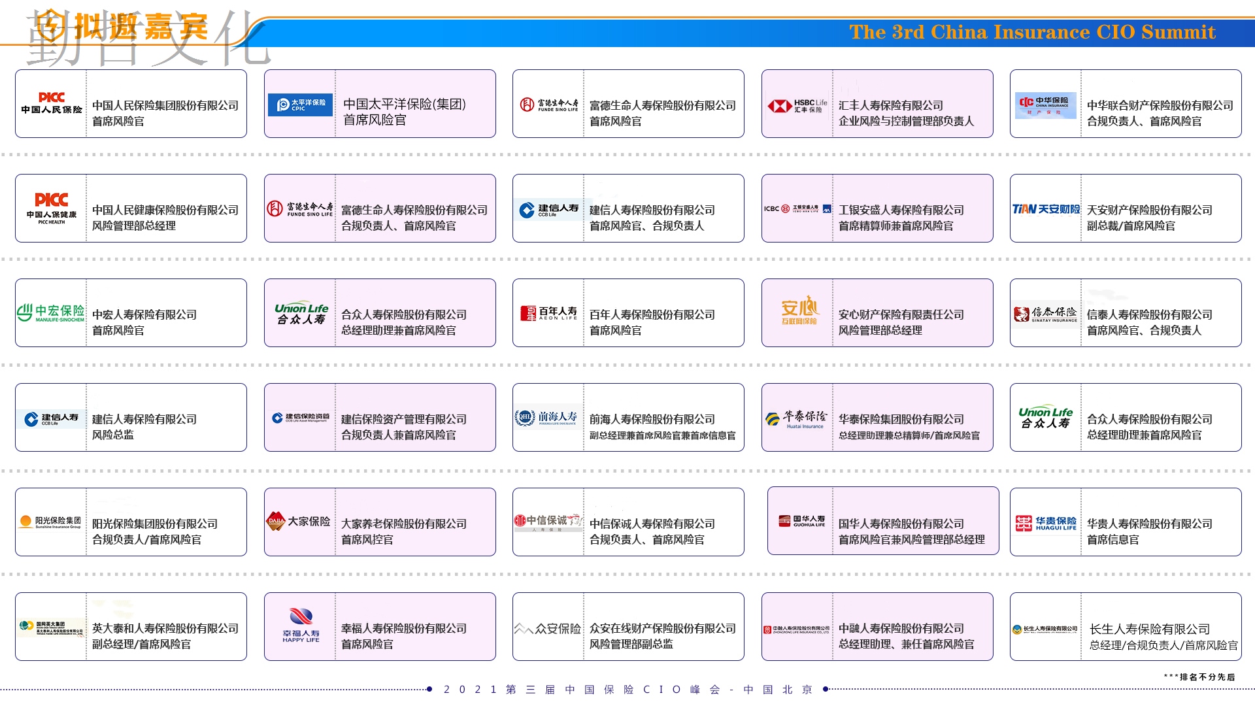Screen dimensions: 1255x706
Task: Click the footer text "2021第三届中国保险CIO峰会-中国北京"
Action: point(628,689)
